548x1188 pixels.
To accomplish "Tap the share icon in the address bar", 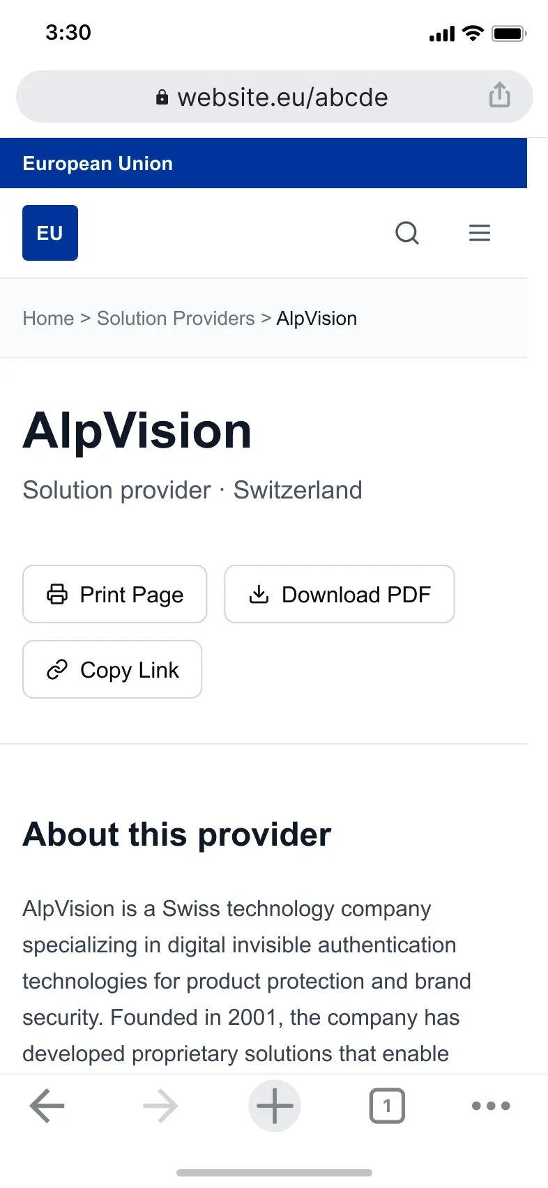I will coord(499,96).
